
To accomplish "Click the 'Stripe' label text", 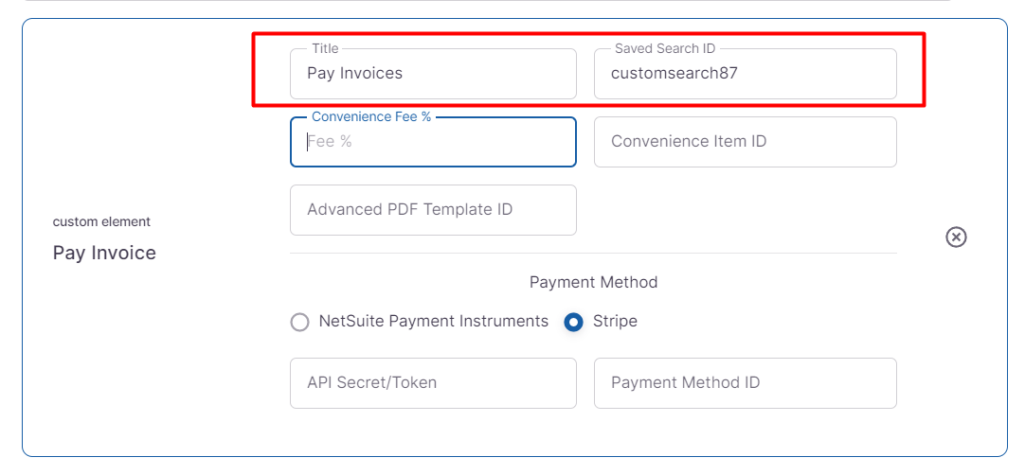I will 615,321.
